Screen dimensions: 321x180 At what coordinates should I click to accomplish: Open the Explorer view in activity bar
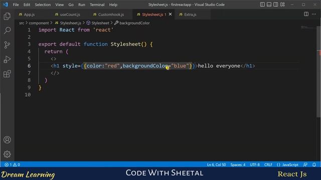pyautogui.click(x=7, y=16)
